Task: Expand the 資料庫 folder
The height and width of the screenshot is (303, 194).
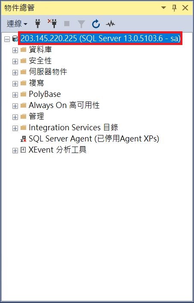Action: coord(15,51)
